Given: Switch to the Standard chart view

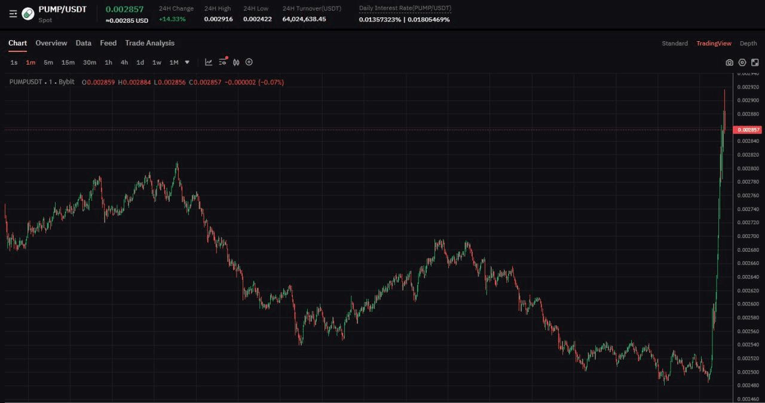Looking at the screenshot, I should click(x=675, y=44).
